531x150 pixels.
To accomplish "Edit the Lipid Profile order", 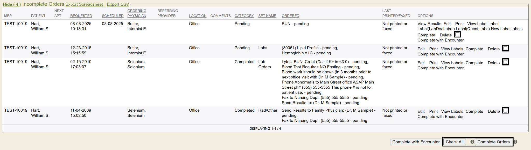I will [x=421, y=49].
